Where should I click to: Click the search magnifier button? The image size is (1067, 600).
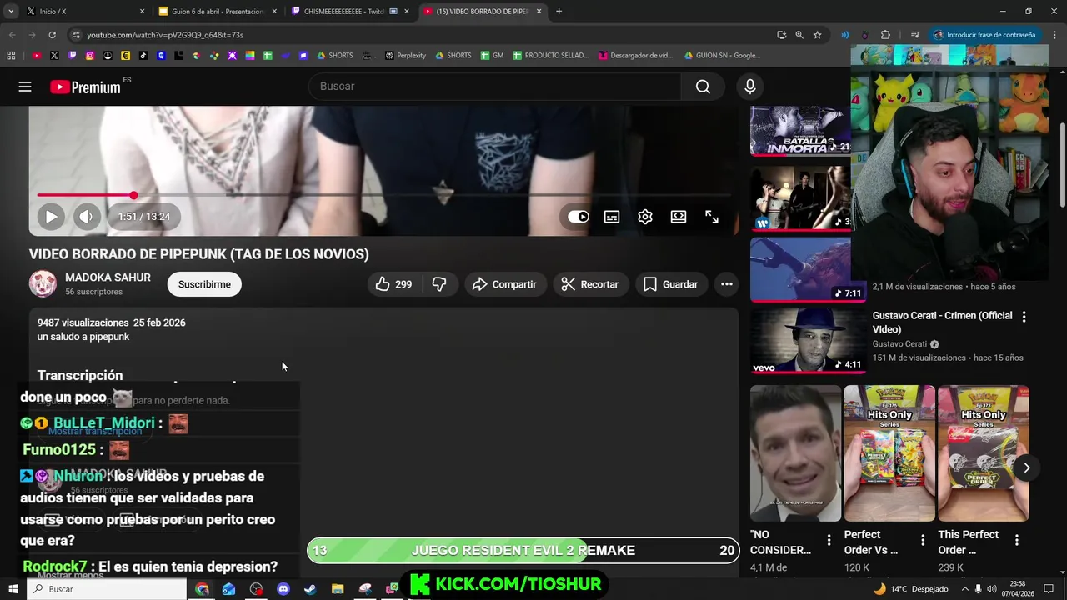tap(703, 87)
